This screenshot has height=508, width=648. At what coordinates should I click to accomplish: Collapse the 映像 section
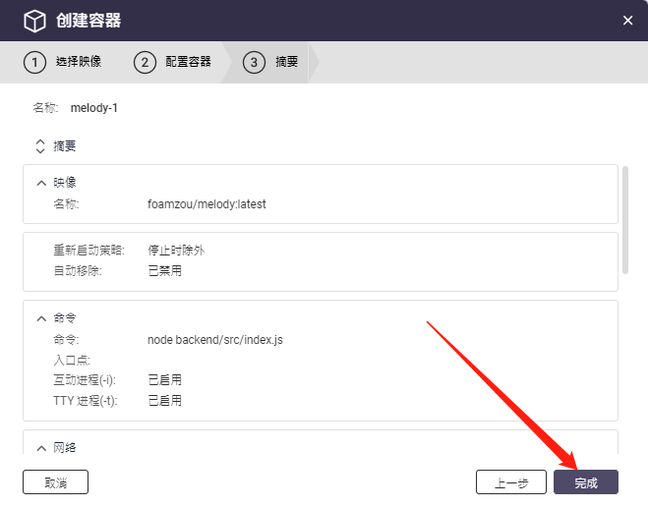tap(41, 183)
